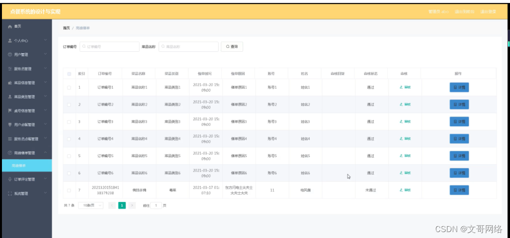Expand 桌号信息管理 with its chevron

[45, 110]
